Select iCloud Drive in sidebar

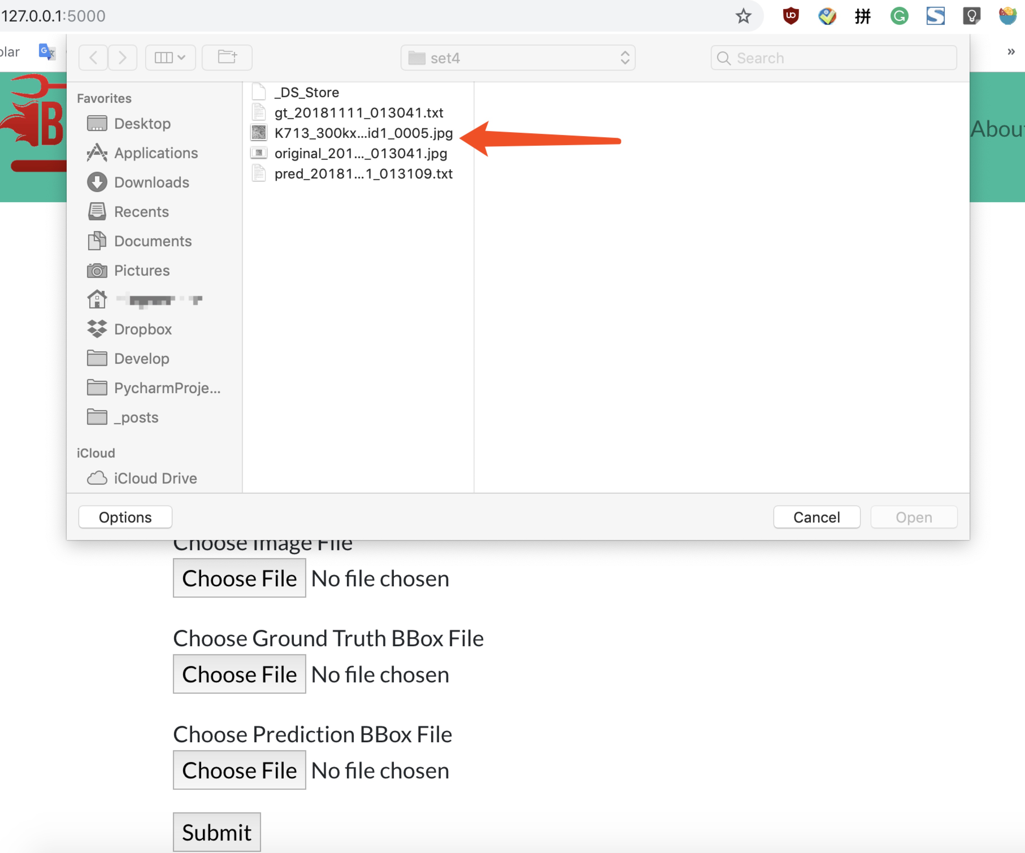point(155,478)
